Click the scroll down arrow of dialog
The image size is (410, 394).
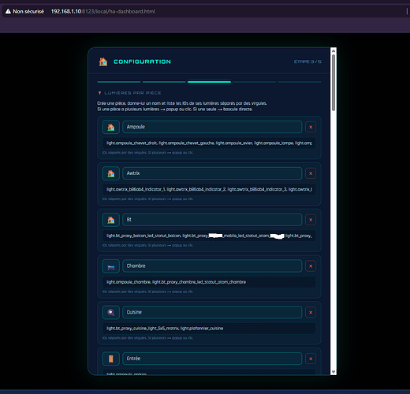click(x=334, y=372)
